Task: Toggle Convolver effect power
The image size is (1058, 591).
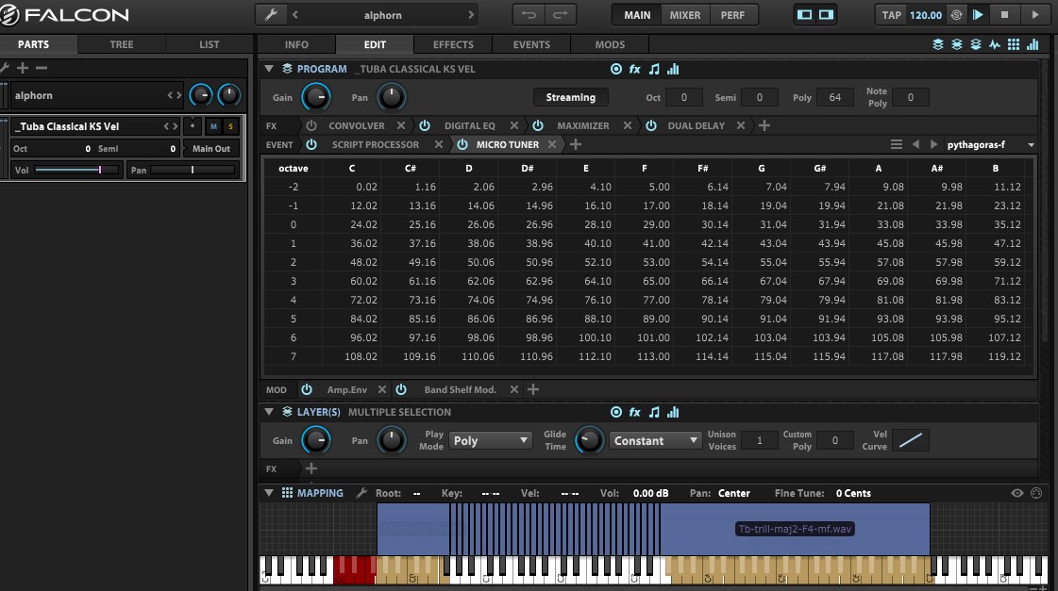Action: pyautogui.click(x=311, y=125)
